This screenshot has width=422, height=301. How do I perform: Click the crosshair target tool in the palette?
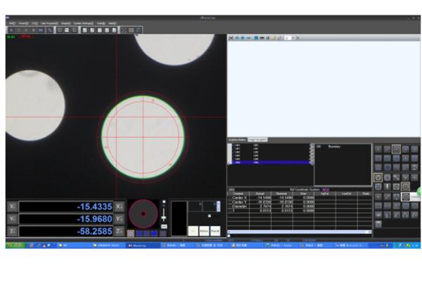405,186
